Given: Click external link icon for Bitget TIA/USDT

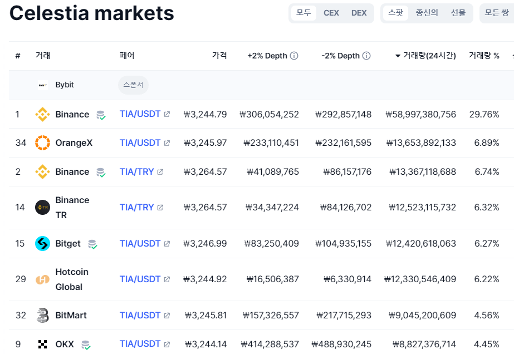Looking at the screenshot, I should (x=167, y=244).
